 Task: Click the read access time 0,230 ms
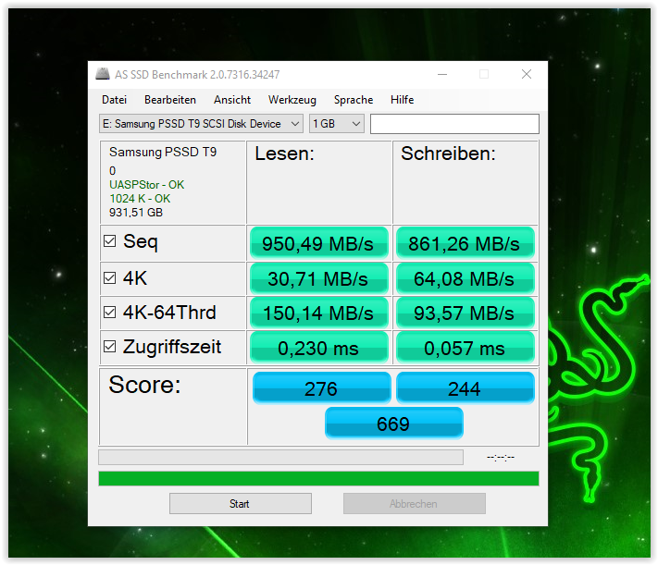coord(318,348)
